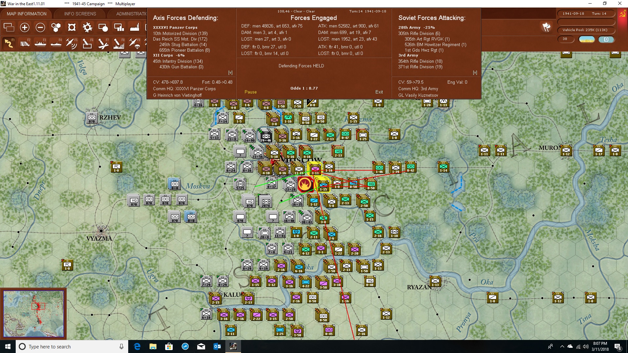The height and width of the screenshot is (353, 628).
Task: Select the F1 move mode arrow icon
Action: (x=9, y=43)
